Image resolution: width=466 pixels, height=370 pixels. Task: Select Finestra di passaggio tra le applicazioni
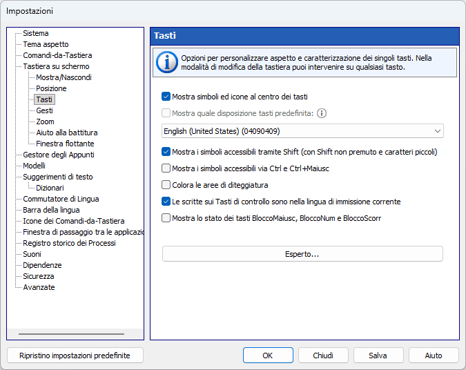pyautogui.click(x=83, y=232)
